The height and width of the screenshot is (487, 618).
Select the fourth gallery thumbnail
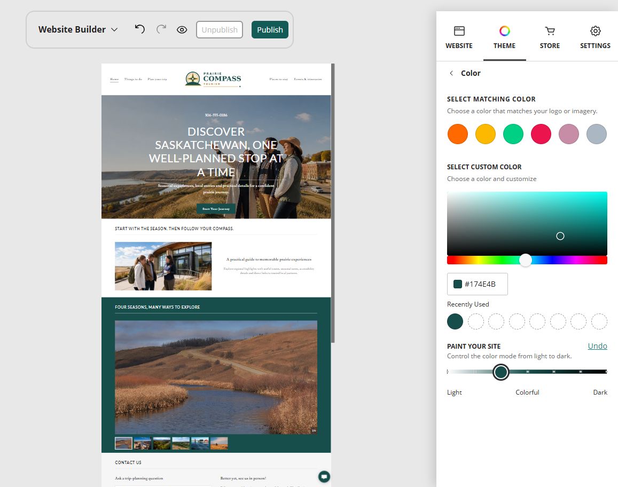tap(181, 443)
